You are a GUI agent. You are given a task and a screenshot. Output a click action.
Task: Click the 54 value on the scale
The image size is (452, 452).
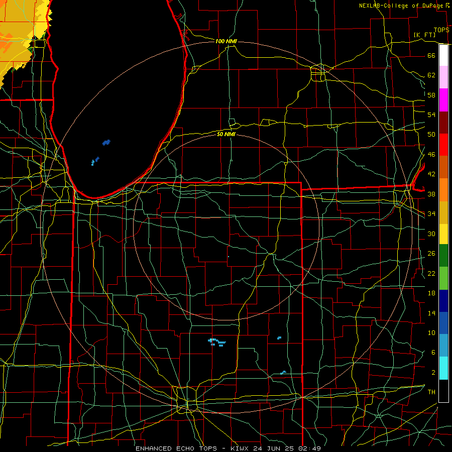431,115
